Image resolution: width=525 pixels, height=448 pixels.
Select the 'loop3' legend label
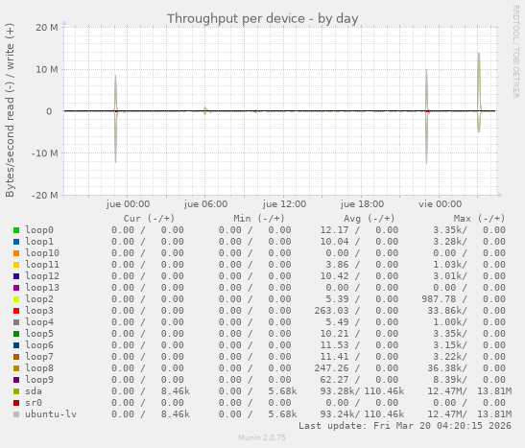(x=39, y=311)
